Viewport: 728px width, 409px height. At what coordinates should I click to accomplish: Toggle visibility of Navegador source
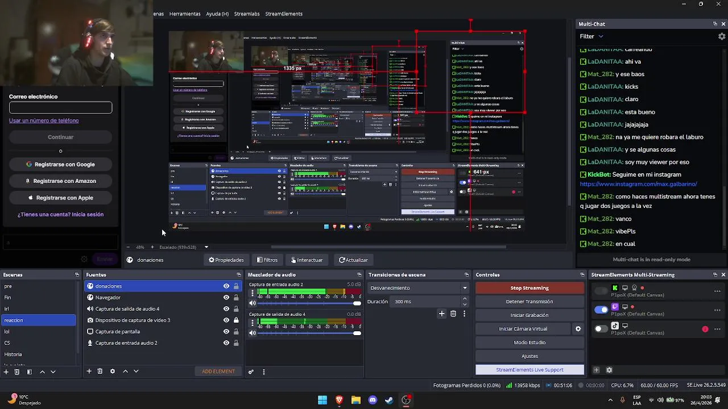226,298
